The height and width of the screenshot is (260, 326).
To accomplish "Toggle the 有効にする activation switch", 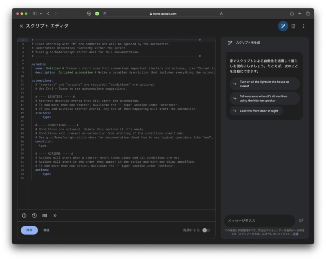I will click(206, 230).
